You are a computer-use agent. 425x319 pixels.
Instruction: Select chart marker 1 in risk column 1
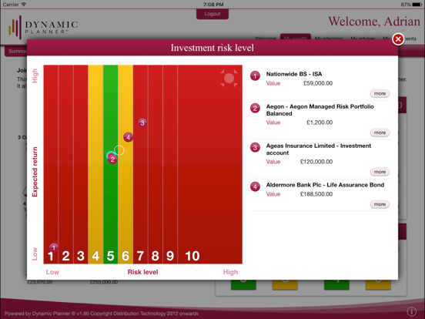click(x=54, y=247)
